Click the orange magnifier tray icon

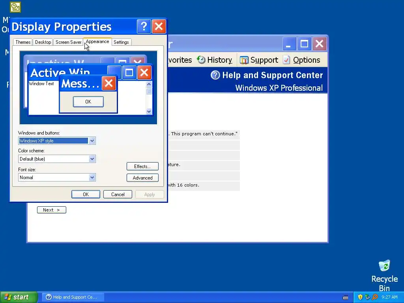(375, 297)
